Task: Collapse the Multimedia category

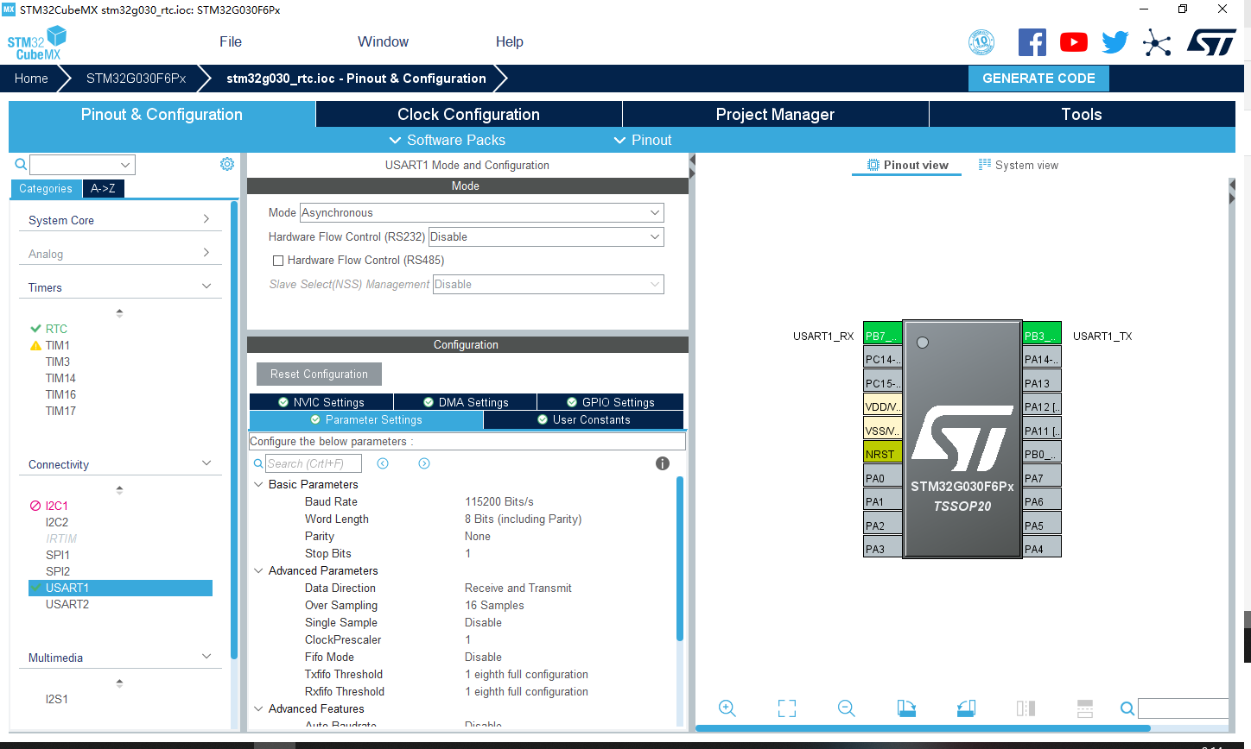Action: (x=119, y=658)
